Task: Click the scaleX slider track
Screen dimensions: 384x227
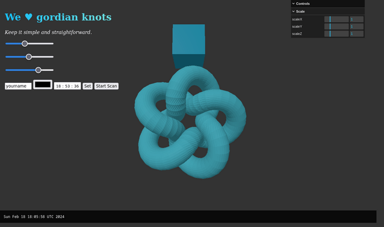Action: pos(336,19)
